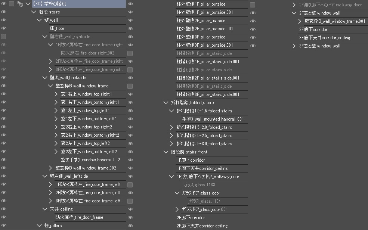Expand ガラスドア_glass_door.001 node
This screenshot has width=368, height=230.
point(177,209)
